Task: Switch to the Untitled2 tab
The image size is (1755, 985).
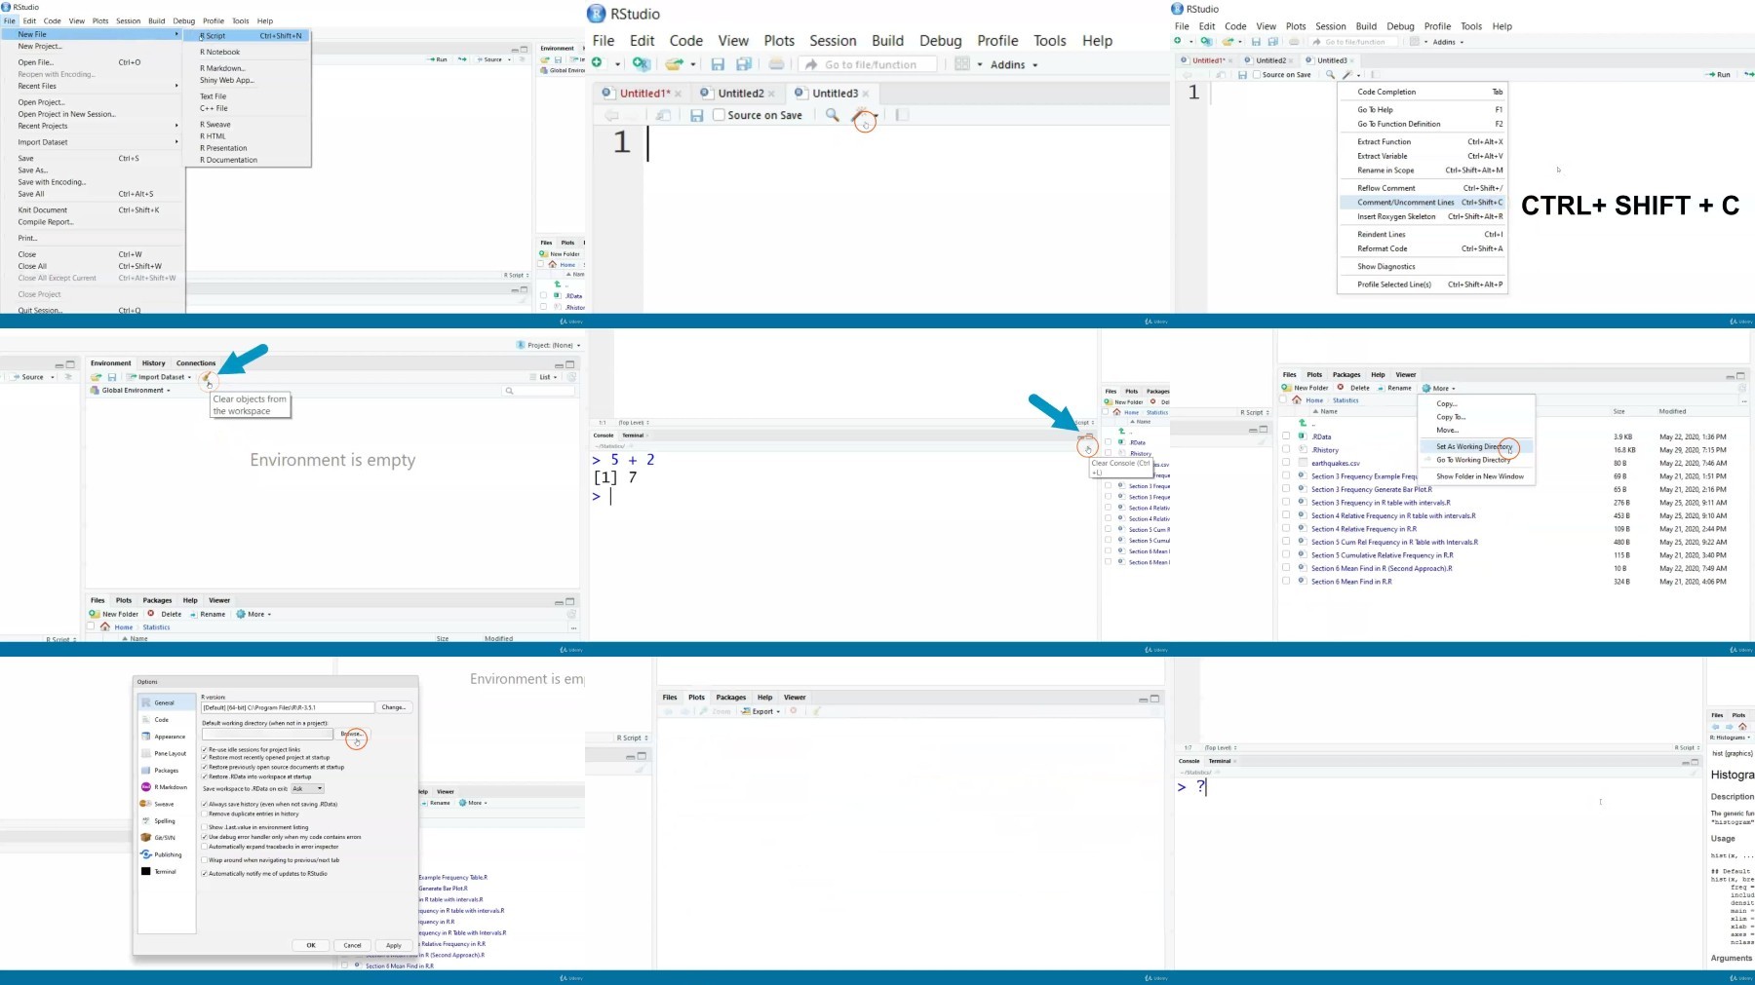Action: click(742, 94)
